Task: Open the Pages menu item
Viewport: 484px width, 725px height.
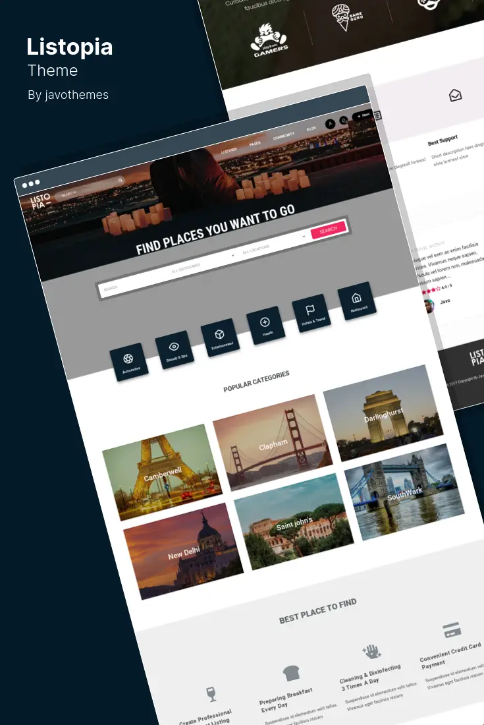Action: (255, 143)
